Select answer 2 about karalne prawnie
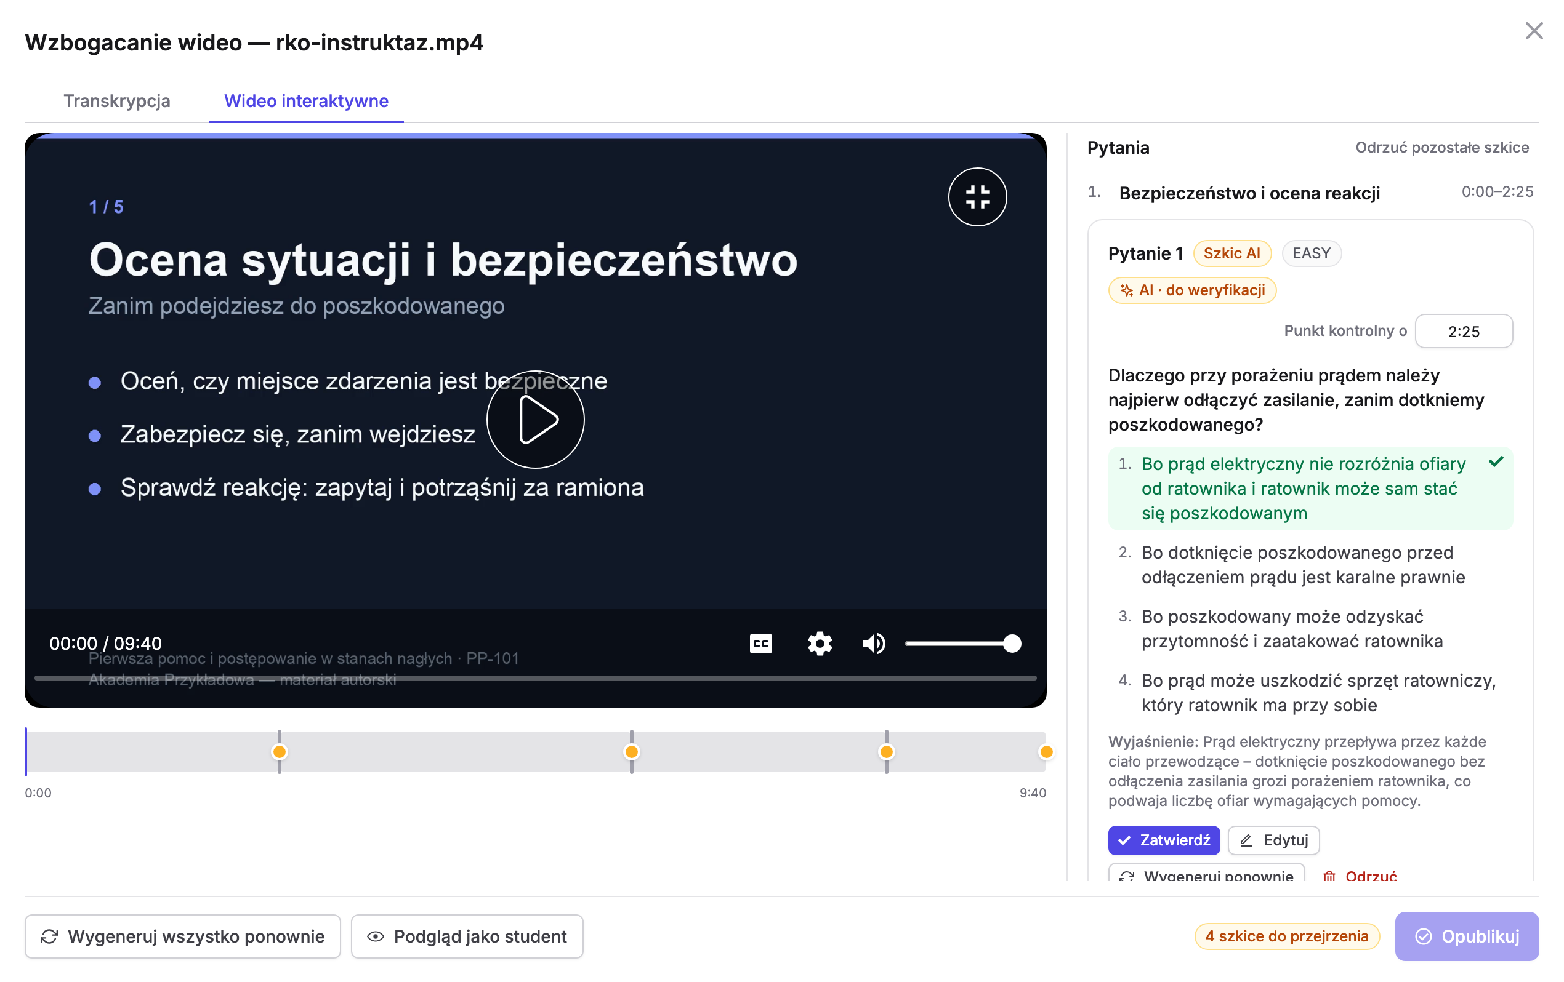 [x=1310, y=565]
